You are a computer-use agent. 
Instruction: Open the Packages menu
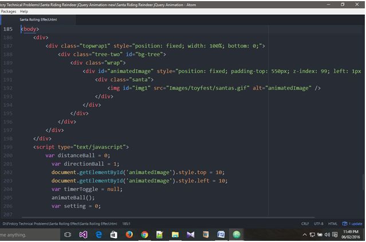pyautogui.click(x=9, y=11)
